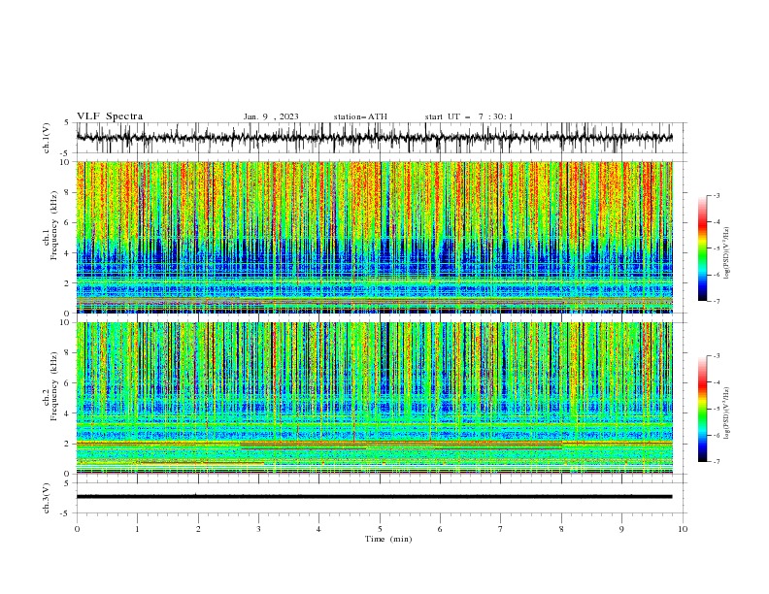Click time axis tick label "2"
This screenshot has width=769, height=594.
click(198, 529)
